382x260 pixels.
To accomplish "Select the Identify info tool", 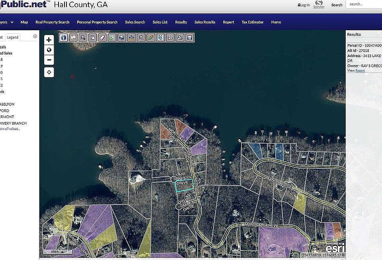I will [x=64, y=38].
